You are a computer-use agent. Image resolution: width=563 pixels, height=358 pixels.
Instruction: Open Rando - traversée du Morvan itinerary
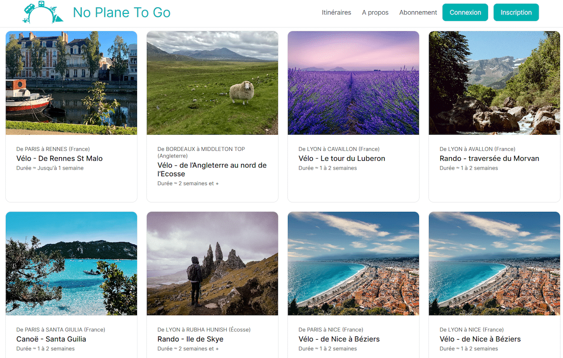(489, 158)
